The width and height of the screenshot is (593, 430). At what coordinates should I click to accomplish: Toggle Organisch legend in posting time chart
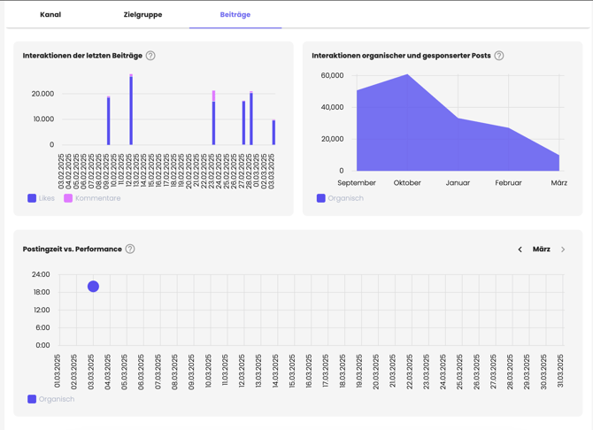pos(51,399)
